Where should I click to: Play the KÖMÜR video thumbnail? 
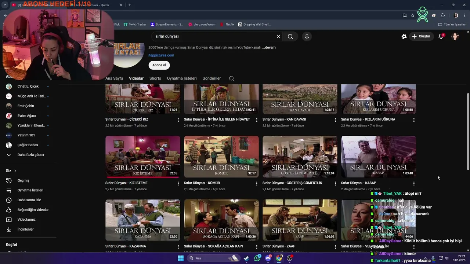coord(221,157)
